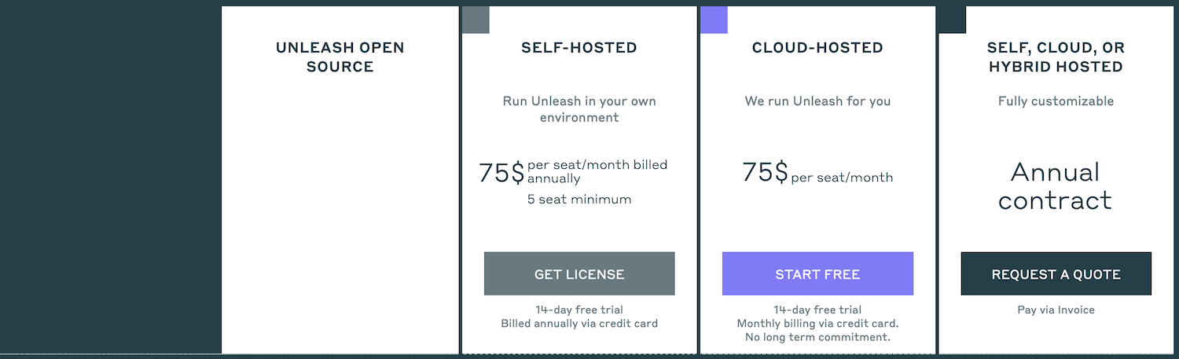The width and height of the screenshot is (1179, 359).
Task: Select the CLOUD-HOSTED plan heading
Action: 817,48
